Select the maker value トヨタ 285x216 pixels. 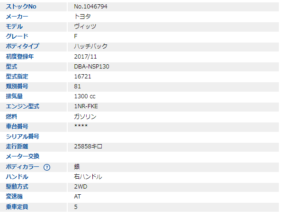82,17
